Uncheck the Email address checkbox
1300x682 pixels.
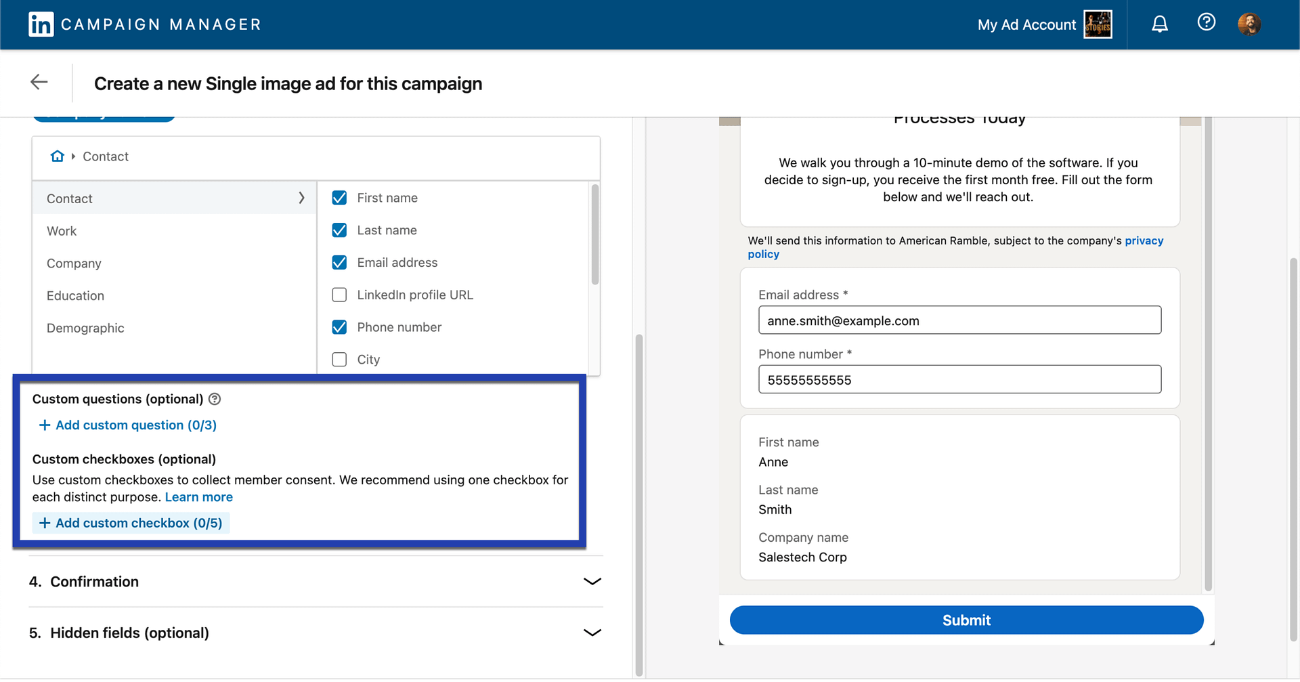coord(339,263)
